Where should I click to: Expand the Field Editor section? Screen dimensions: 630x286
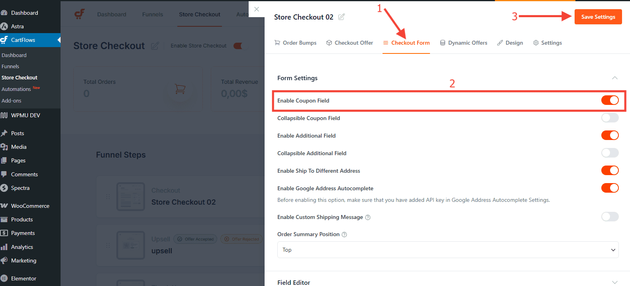click(x=614, y=282)
